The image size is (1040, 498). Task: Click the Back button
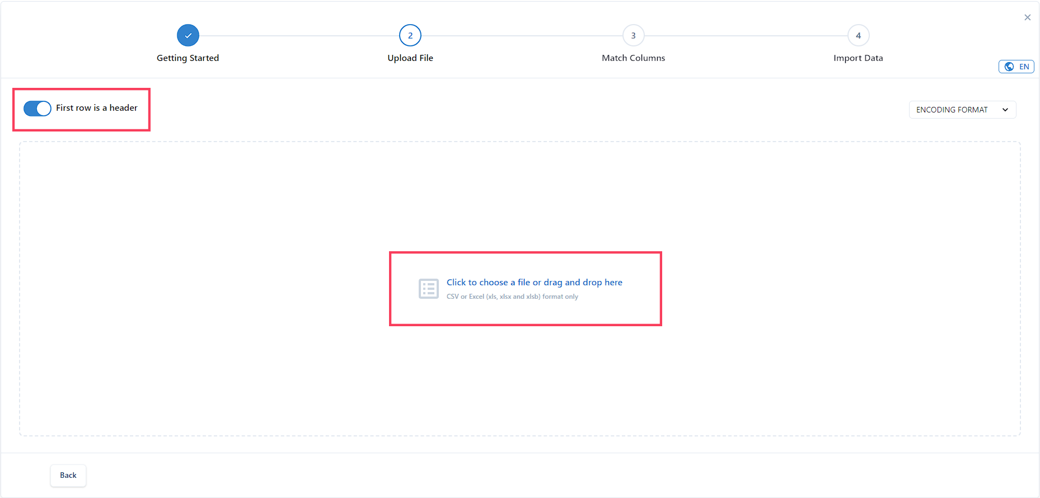(68, 476)
